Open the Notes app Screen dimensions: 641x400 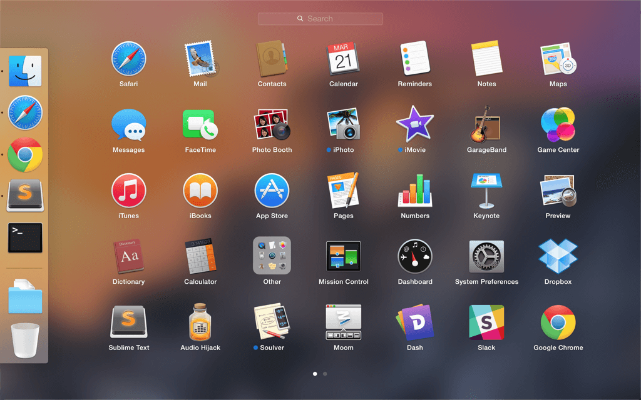click(x=486, y=59)
